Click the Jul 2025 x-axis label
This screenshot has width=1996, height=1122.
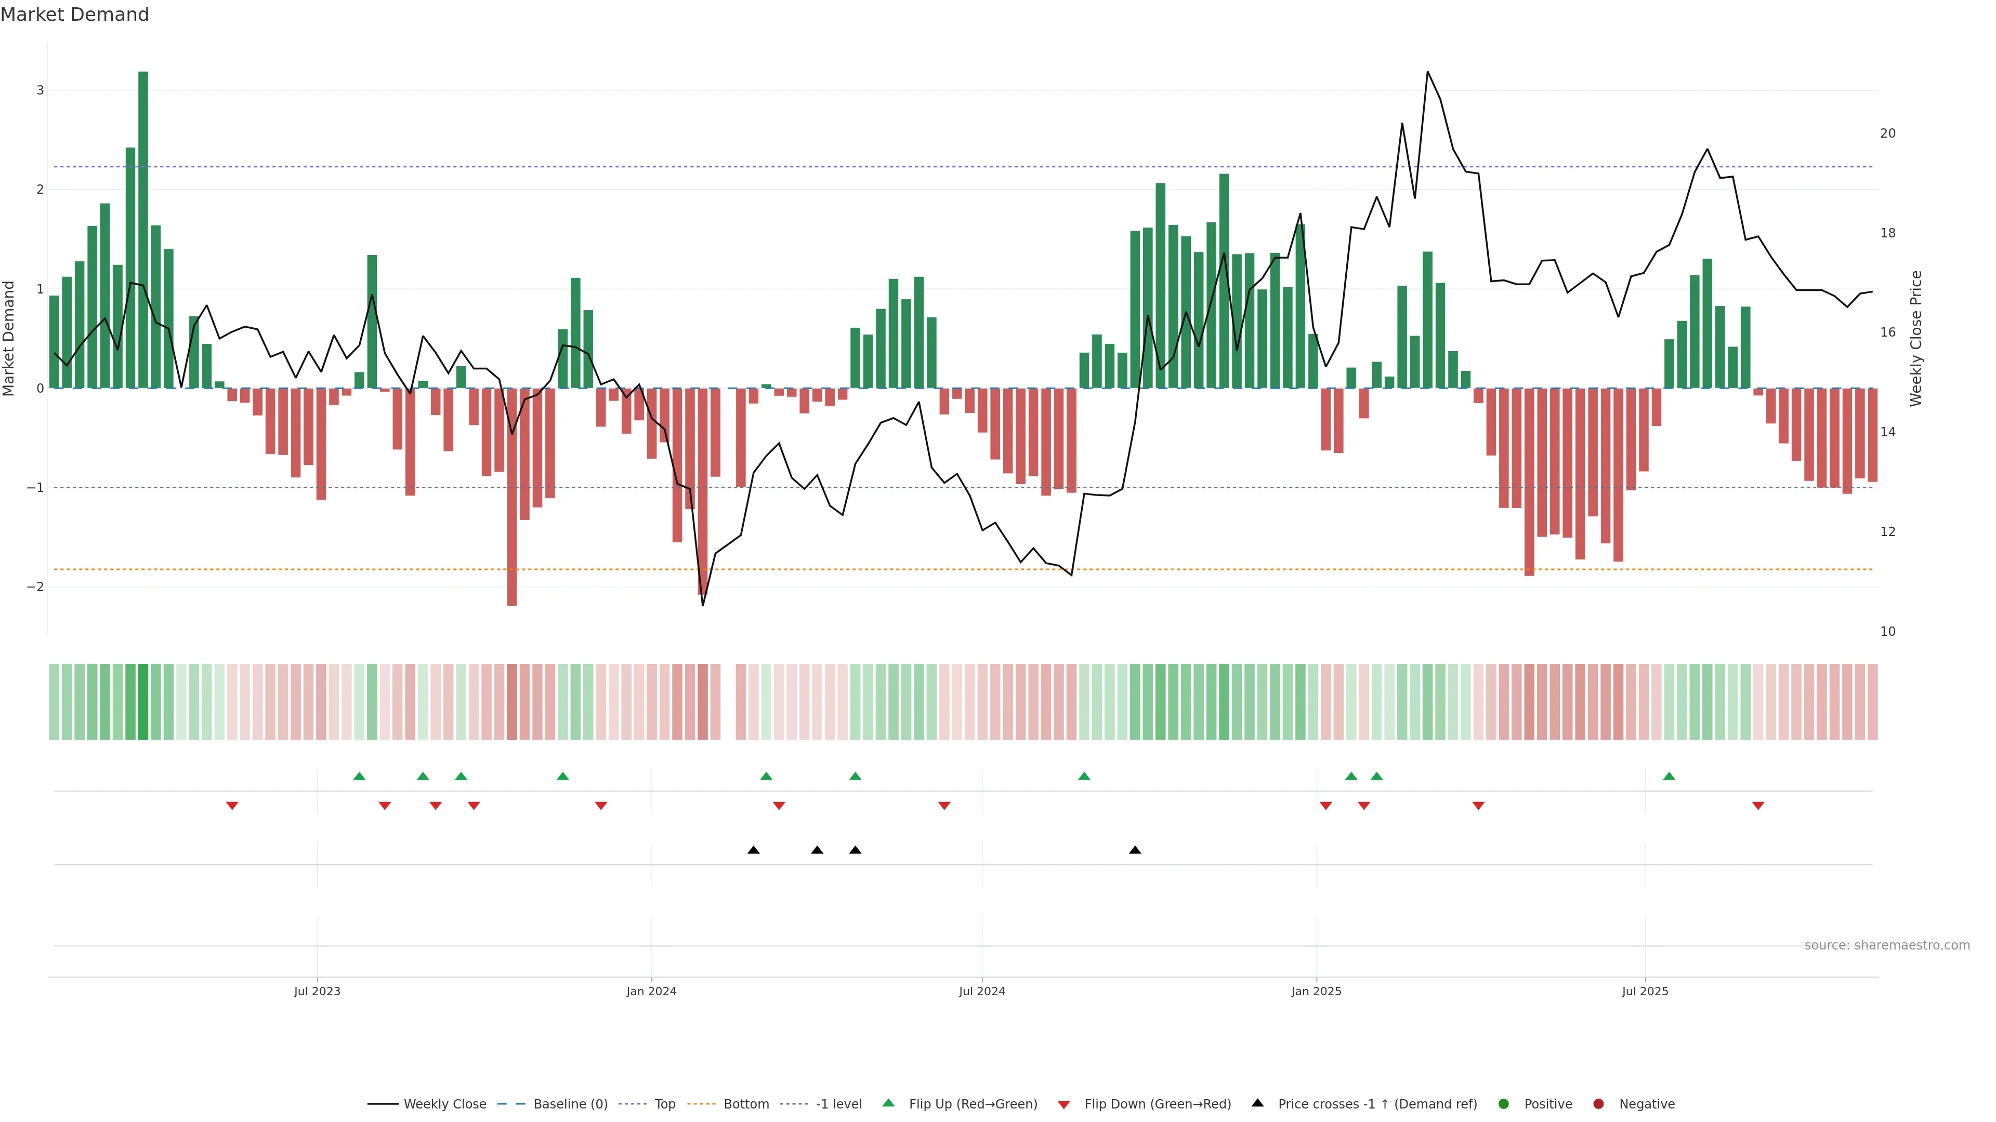[x=1645, y=991]
